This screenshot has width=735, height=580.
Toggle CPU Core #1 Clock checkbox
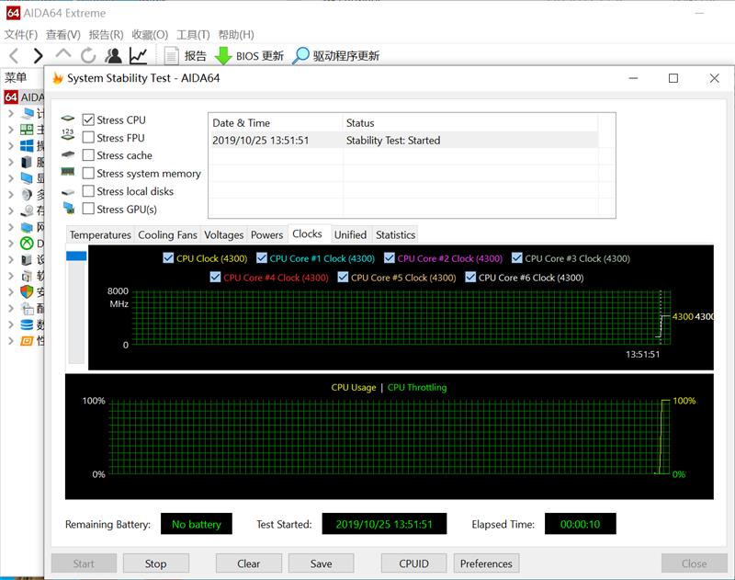(x=262, y=258)
